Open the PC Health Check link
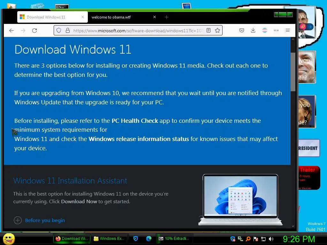Viewport: 327px width, 245px height. 135,121
